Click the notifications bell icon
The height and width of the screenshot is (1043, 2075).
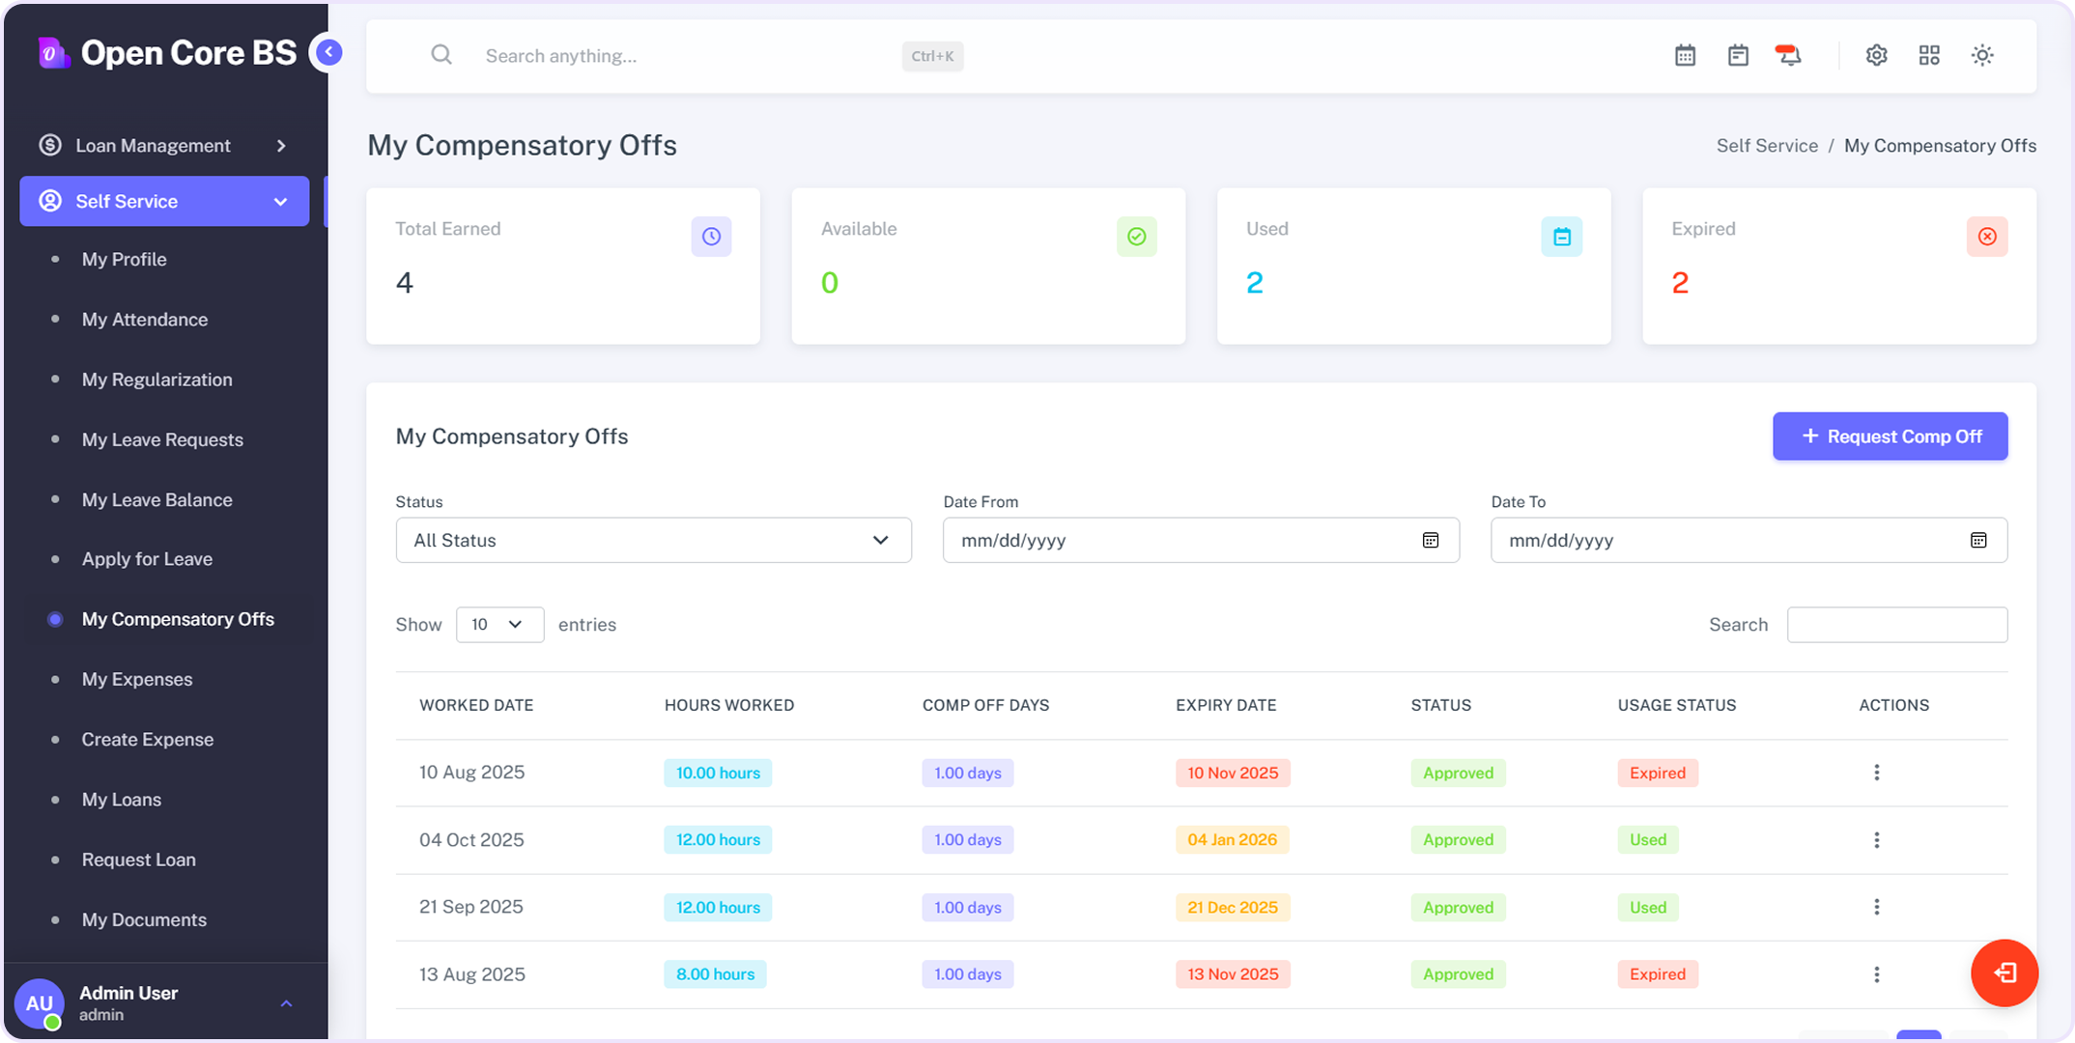(x=1789, y=56)
